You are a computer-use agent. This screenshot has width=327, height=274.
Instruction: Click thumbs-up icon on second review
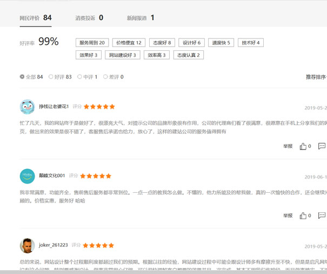click(303, 216)
